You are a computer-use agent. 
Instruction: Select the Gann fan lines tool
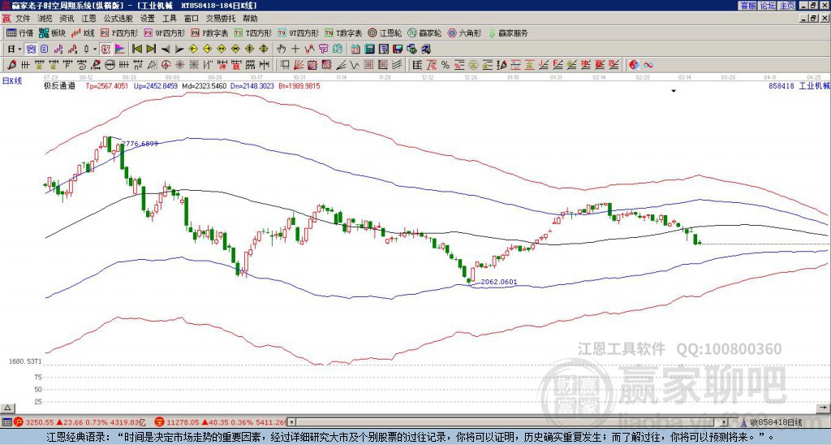coord(299,65)
